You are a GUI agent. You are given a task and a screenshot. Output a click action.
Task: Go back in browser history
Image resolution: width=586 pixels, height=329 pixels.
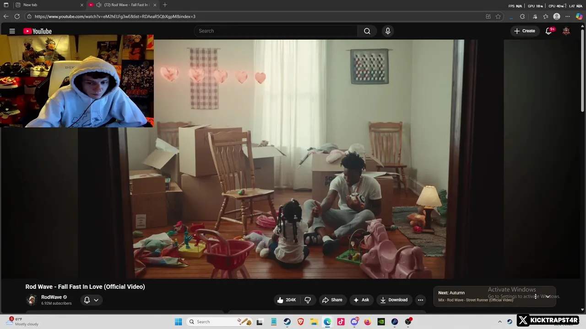pyautogui.click(x=6, y=16)
